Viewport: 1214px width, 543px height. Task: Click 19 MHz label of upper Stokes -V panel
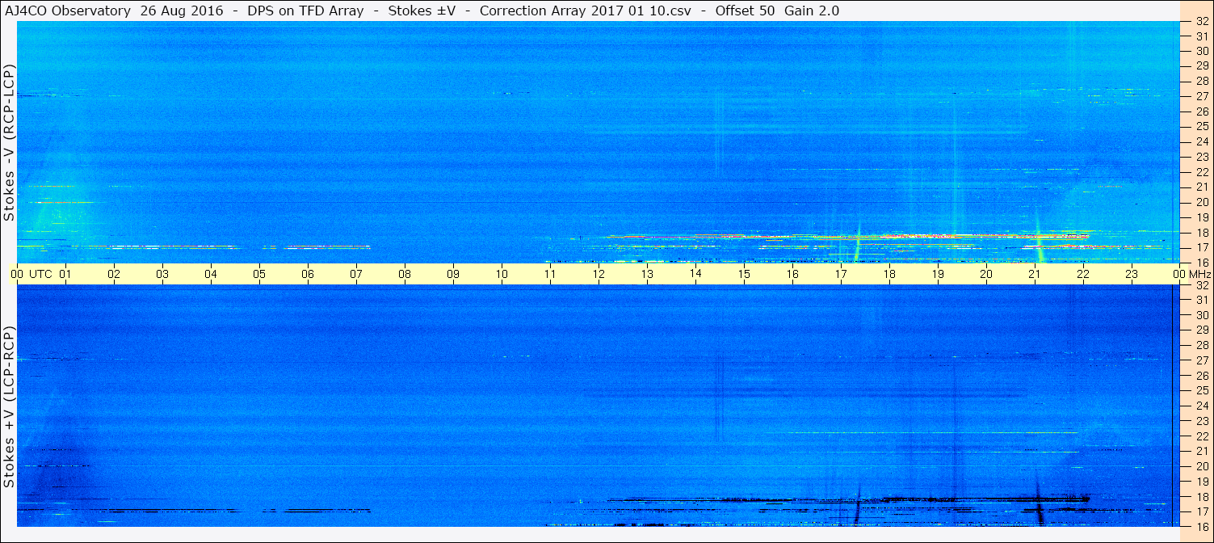[x=1202, y=217]
